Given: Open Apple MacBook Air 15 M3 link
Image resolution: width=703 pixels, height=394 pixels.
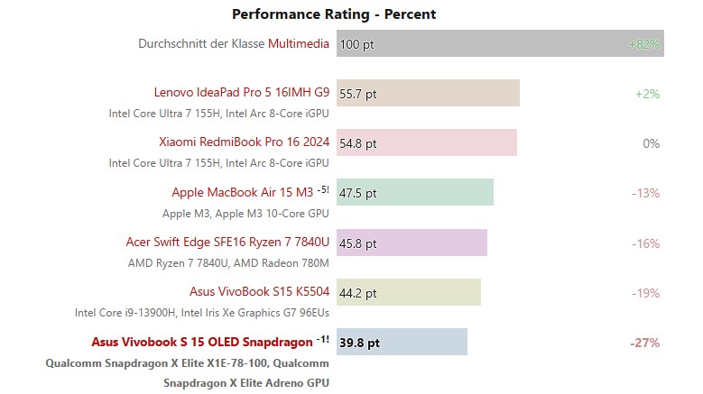Looking at the screenshot, I should click(x=242, y=192).
